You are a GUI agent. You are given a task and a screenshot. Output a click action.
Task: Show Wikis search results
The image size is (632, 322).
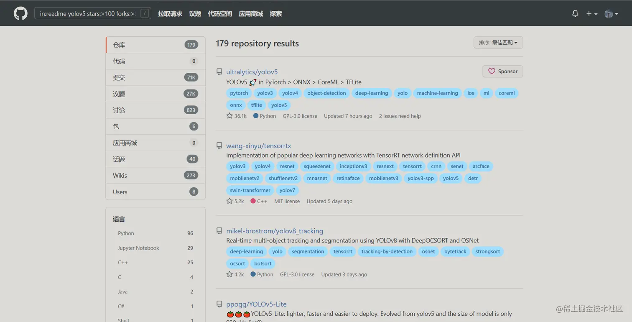pos(155,175)
